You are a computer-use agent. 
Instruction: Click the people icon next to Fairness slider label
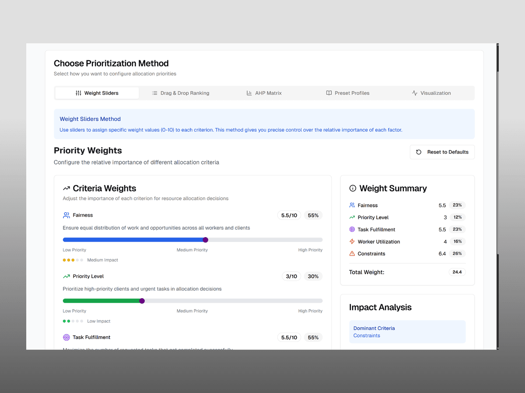[66, 215]
